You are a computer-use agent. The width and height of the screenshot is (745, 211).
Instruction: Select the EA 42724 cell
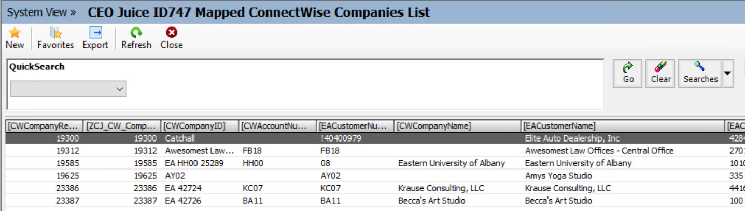(x=200, y=188)
